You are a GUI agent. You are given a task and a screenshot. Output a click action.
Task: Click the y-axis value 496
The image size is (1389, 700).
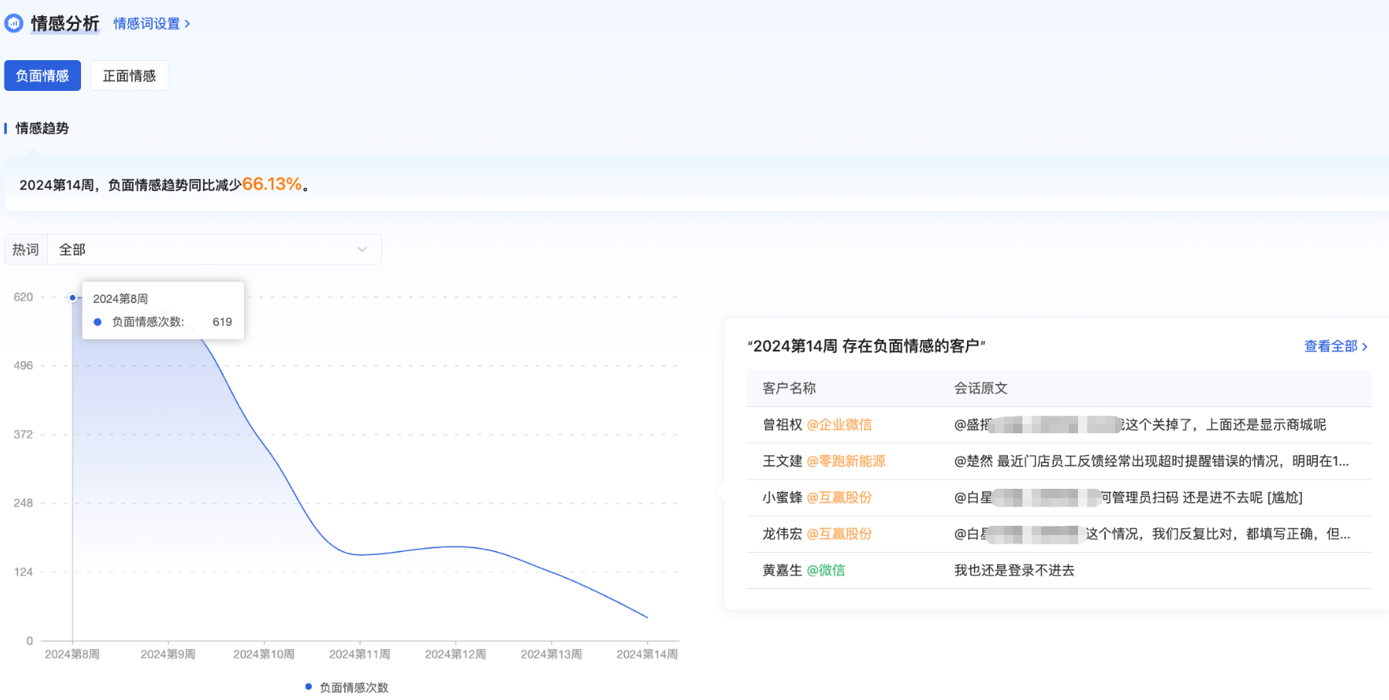(23, 365)
